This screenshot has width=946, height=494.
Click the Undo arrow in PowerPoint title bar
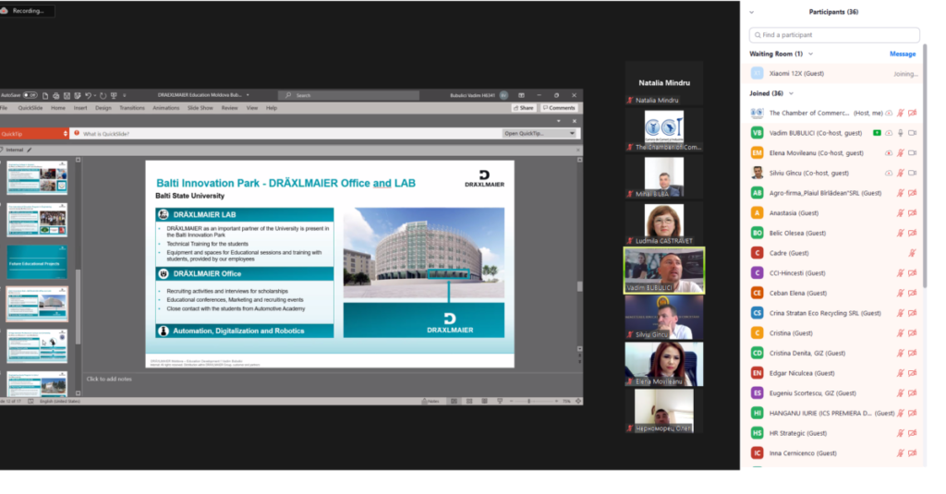click(88, 95)
